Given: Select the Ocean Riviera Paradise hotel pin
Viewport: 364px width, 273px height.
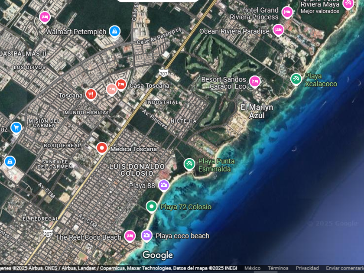Looking at the screenshot, I should pyautogui.click(x=278, y=30).
